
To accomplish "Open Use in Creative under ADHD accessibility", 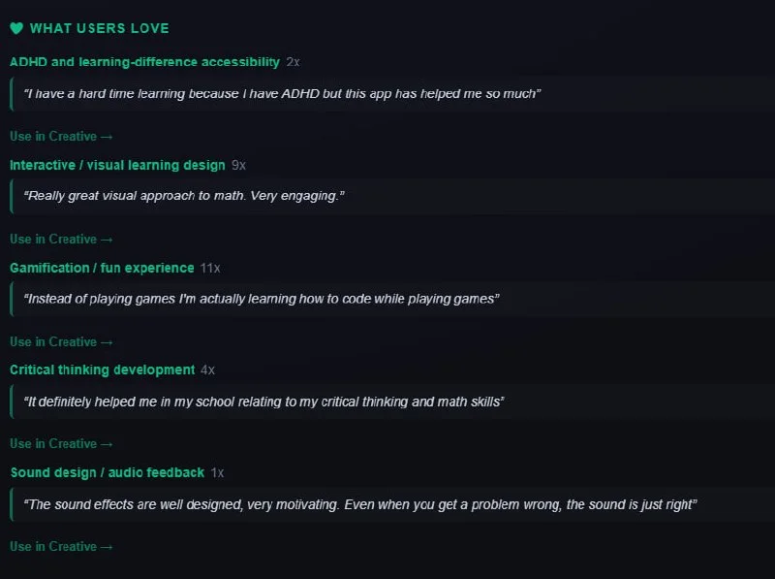I will click(x=61, y=136).
